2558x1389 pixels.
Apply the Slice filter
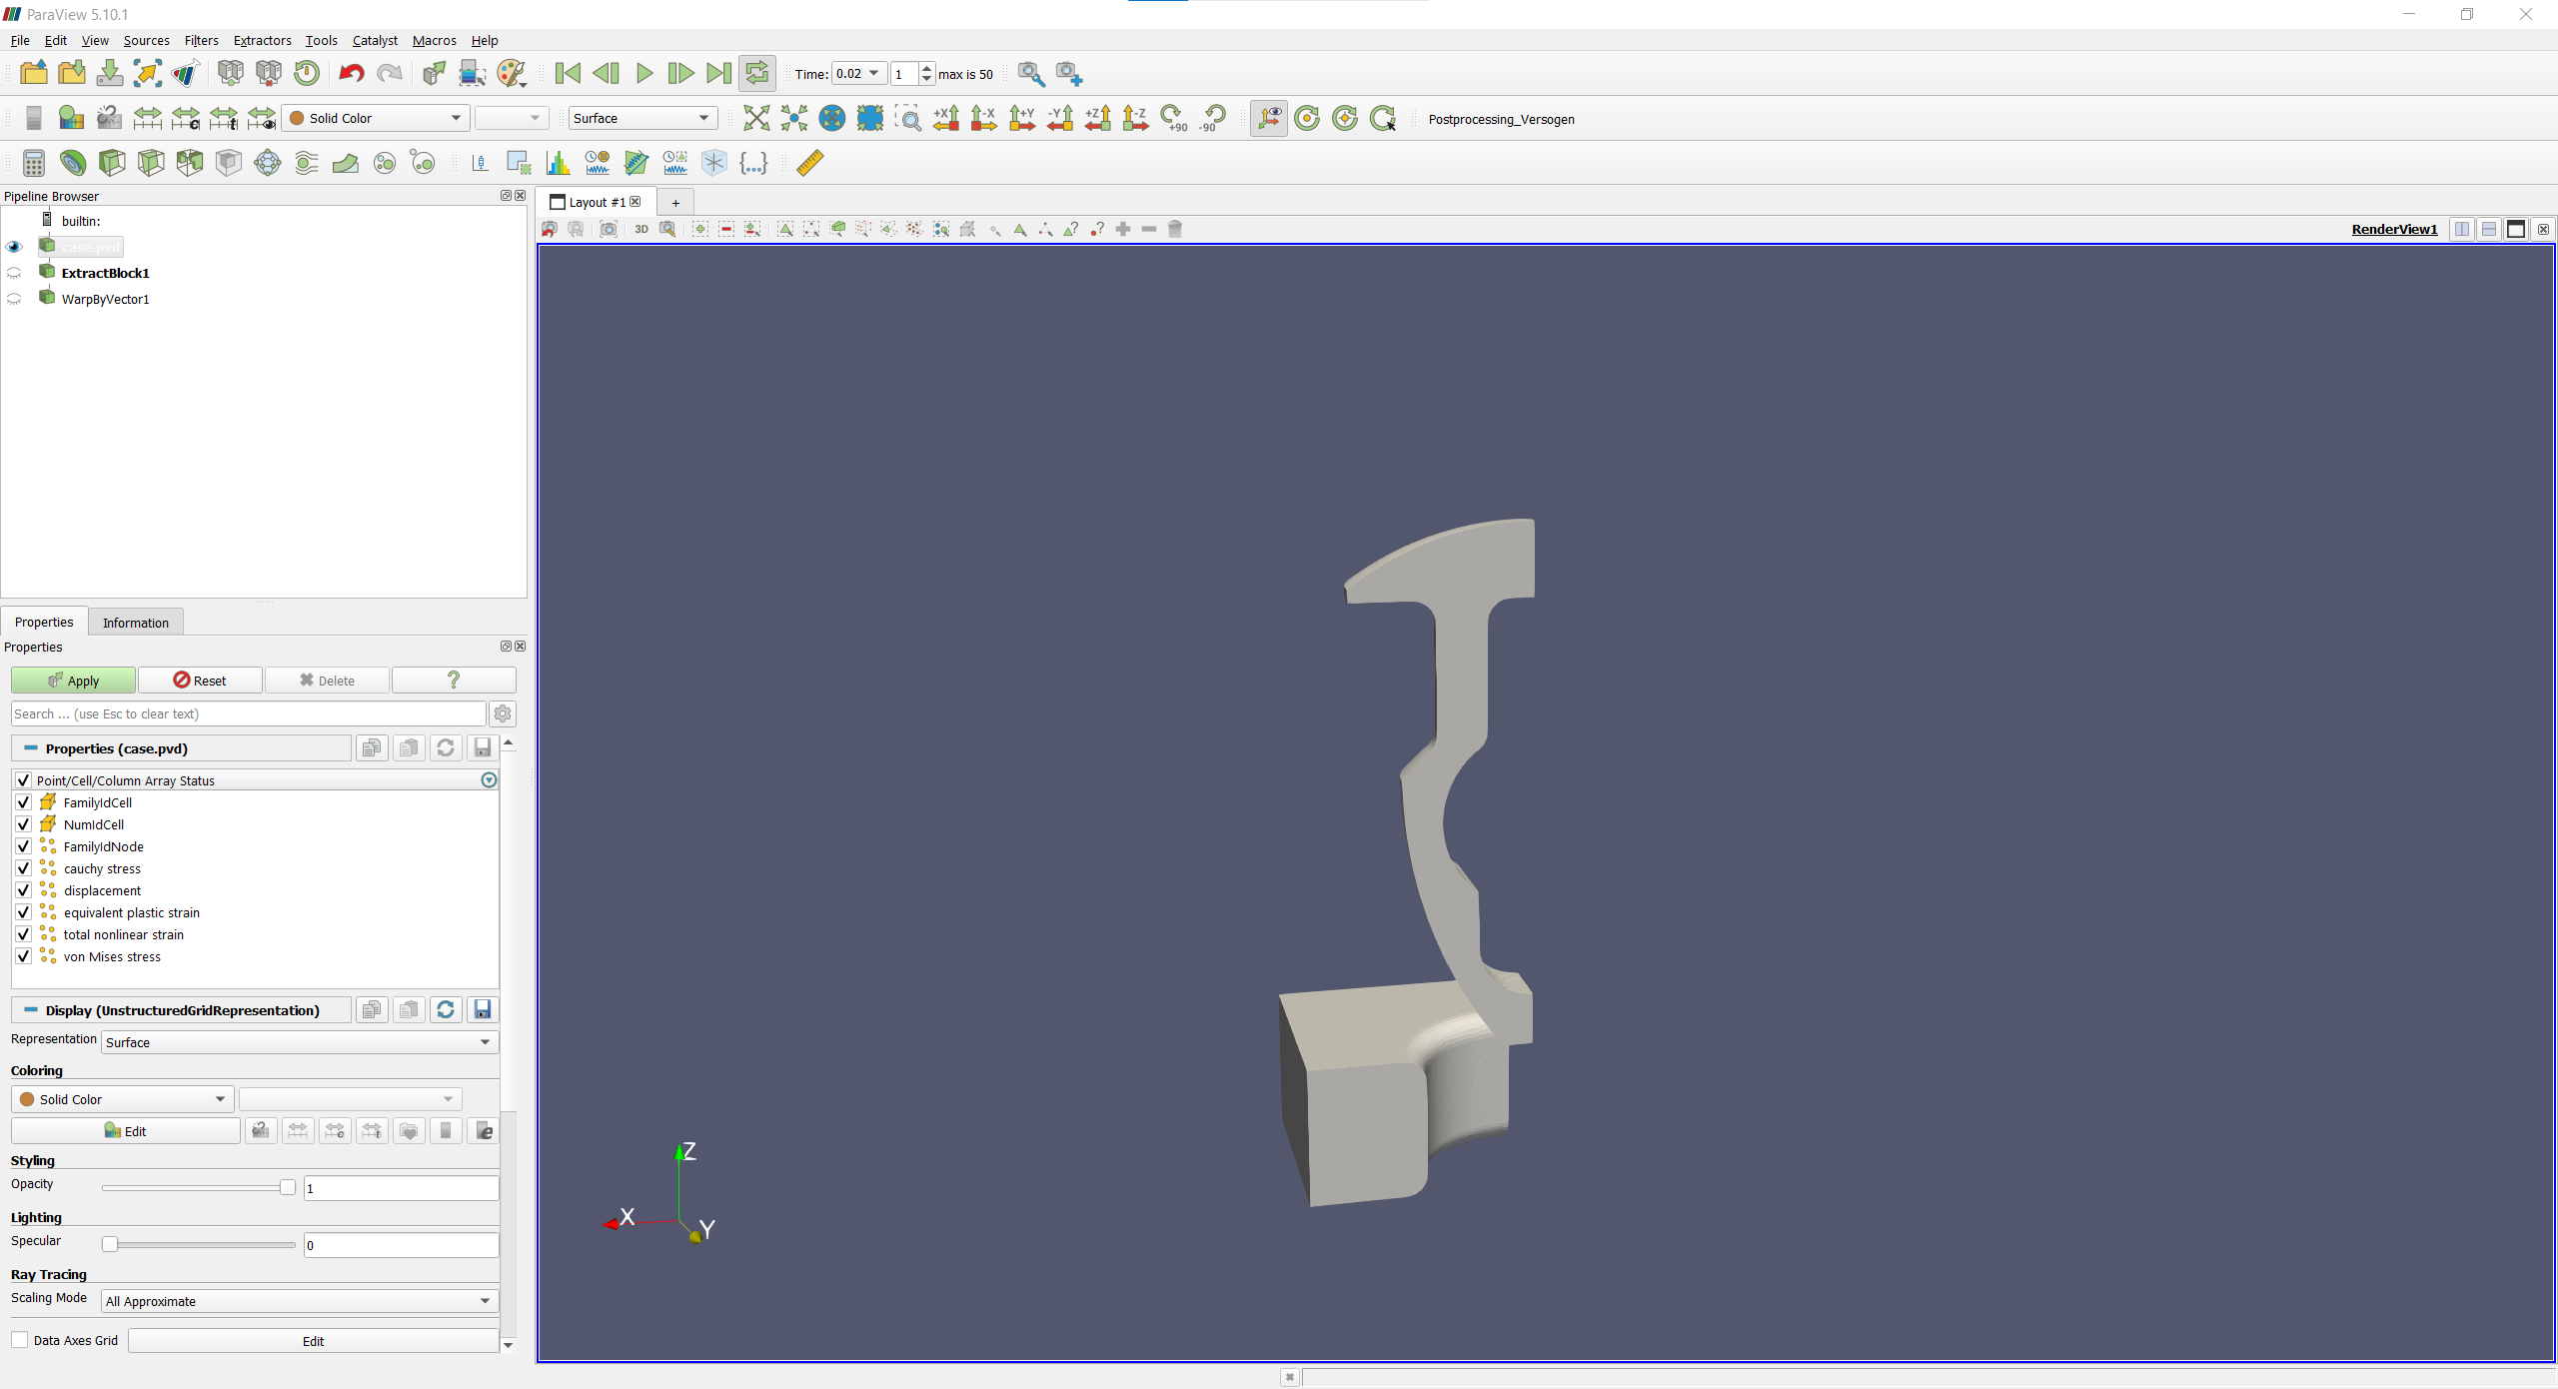[150, 162]
